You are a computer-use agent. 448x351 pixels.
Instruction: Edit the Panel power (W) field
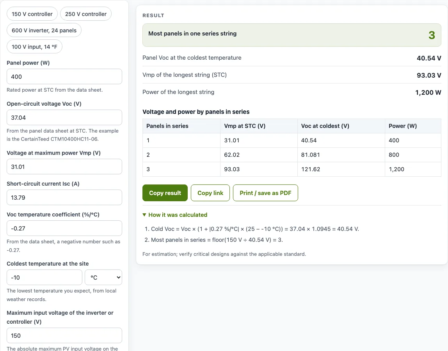click(64, 76)
